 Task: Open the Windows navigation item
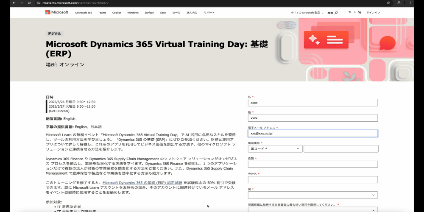[x=133, y=13]
